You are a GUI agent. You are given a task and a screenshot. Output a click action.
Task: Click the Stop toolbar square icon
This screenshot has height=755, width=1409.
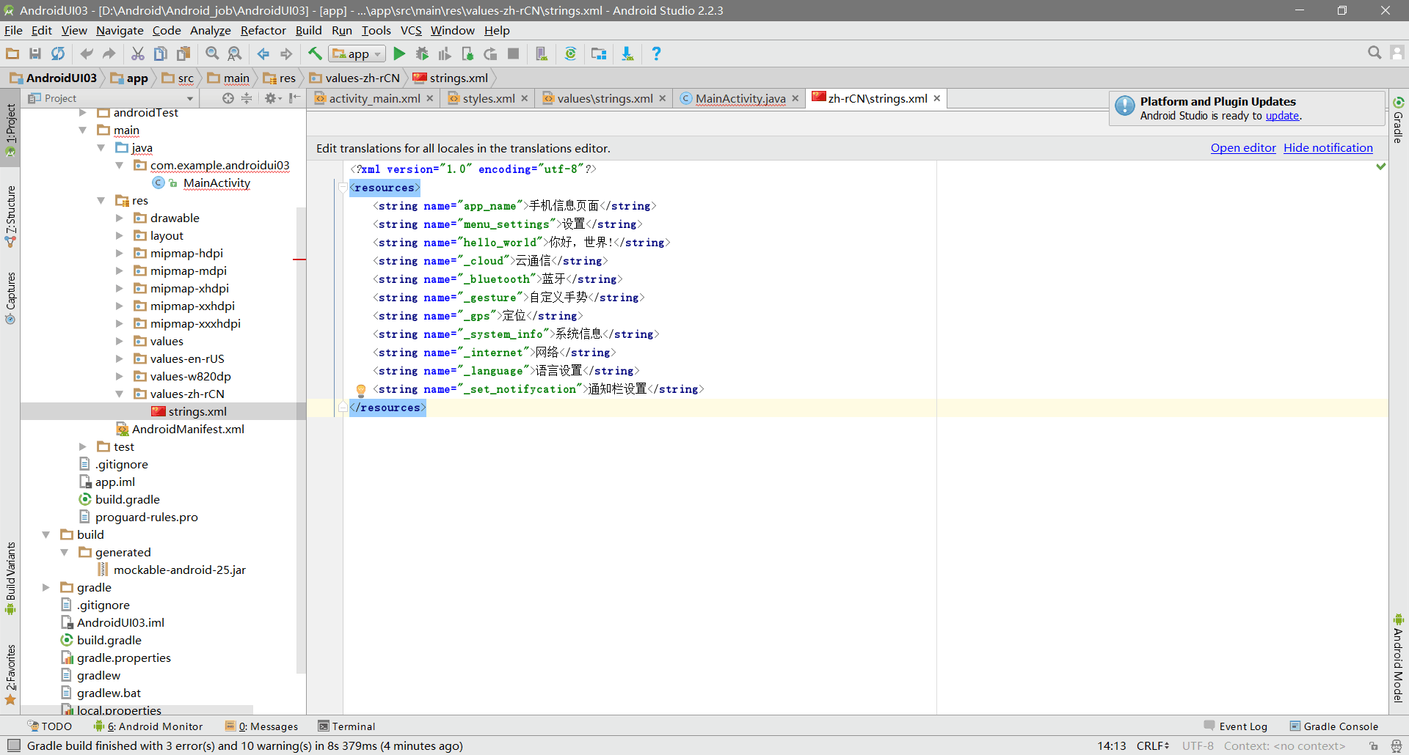click(x=514, y=54)
